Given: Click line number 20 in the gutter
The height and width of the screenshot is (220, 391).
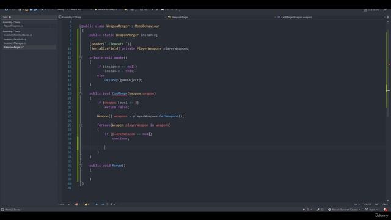Looking at the screenshot, I should point(70,94).
